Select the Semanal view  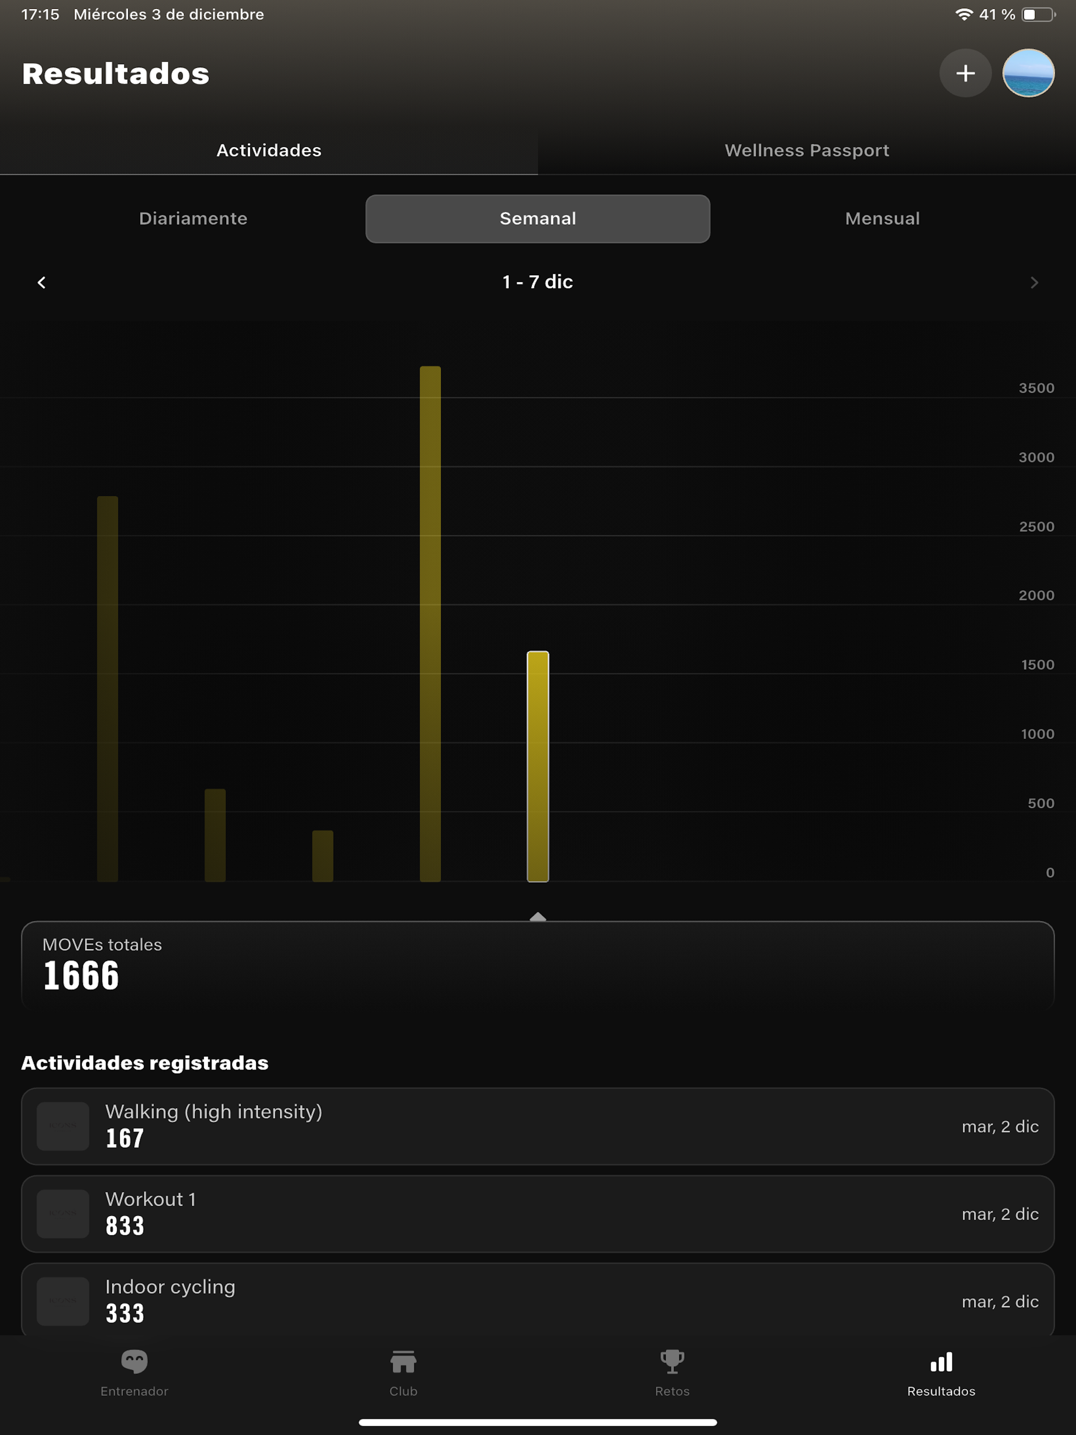coord(537,218)
